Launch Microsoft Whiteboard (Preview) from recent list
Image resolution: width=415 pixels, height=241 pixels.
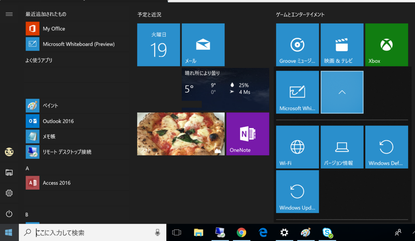pos(77,44)
